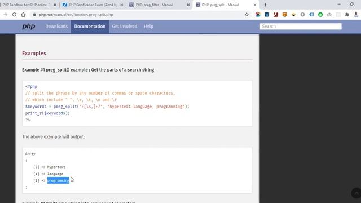Click the padlock site info icon
361x203 pixels.
pos(34,15)
